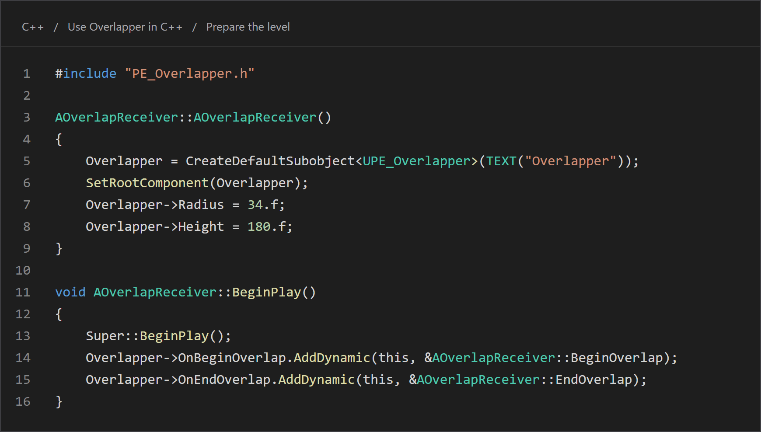The image size is (761, 432).
Task: Click SetRootComponent on line 6
Action: click(147, 183)
